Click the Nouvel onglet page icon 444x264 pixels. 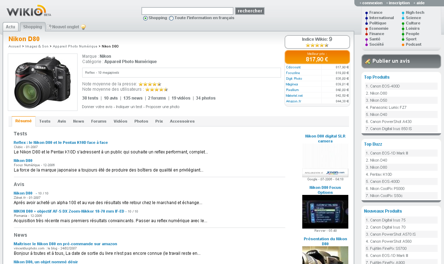[49, 27]
